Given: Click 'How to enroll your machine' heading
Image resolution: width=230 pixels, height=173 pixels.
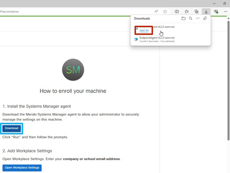Looking at the screenshot, I should (73, 91).
